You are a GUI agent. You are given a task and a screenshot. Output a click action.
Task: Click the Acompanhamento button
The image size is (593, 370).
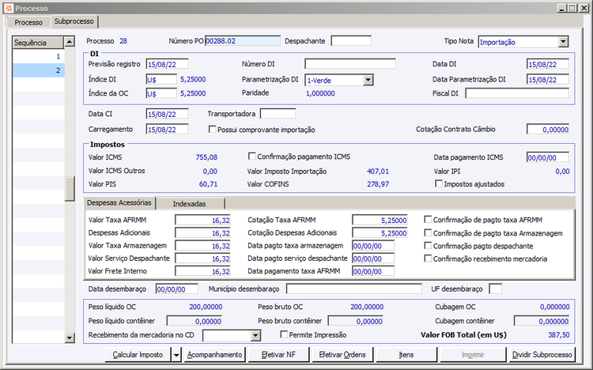[214, 355]
